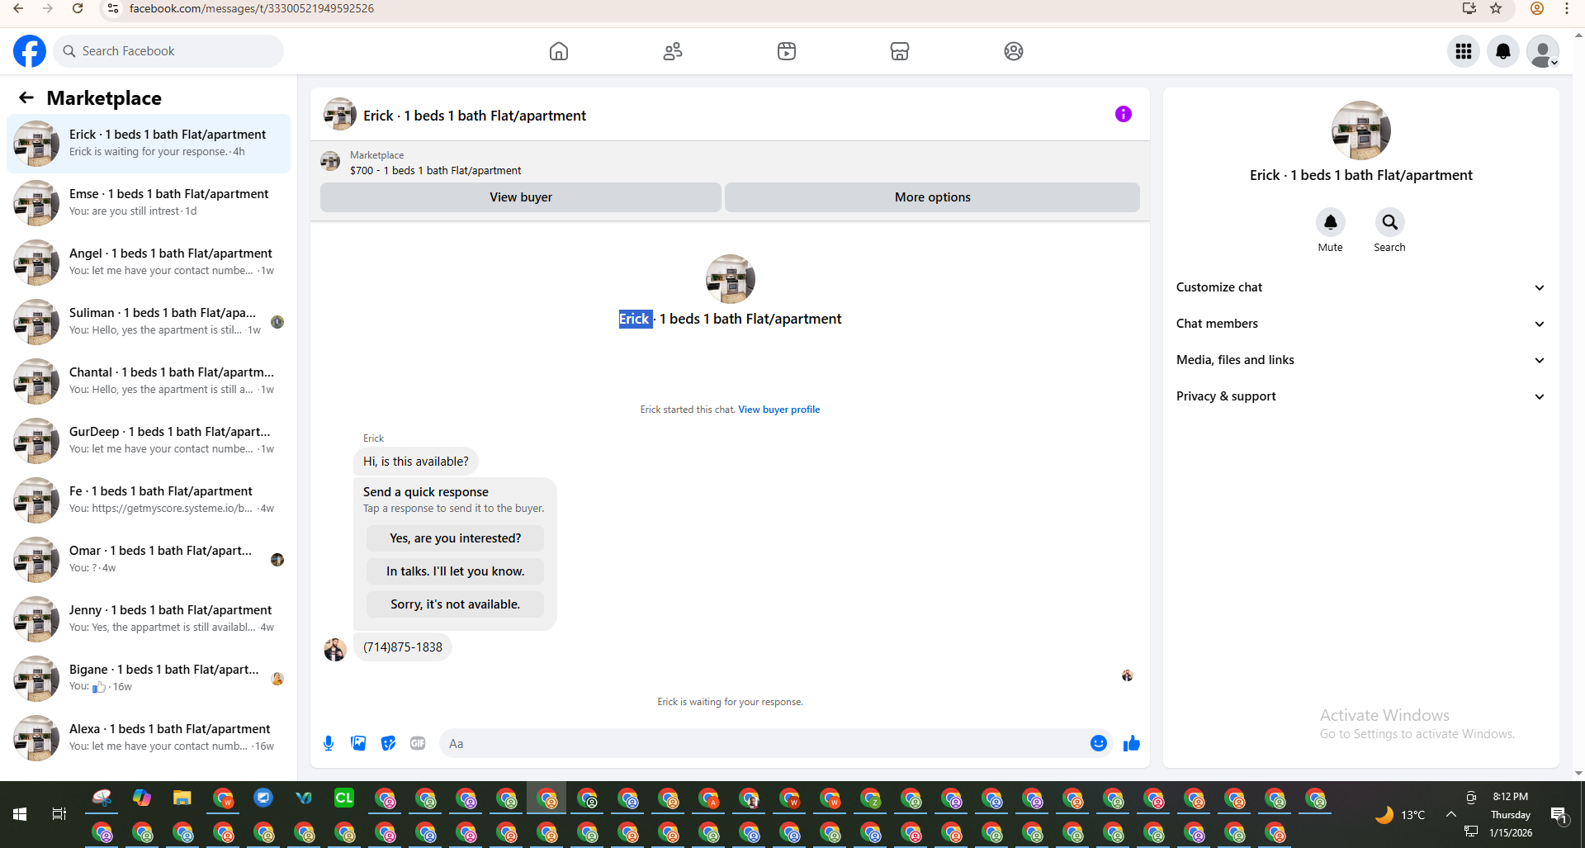The width and height of the screenshot is (1585, 848).
Task: Click the Search Facebook field
Action: click(x=168, y=51)
